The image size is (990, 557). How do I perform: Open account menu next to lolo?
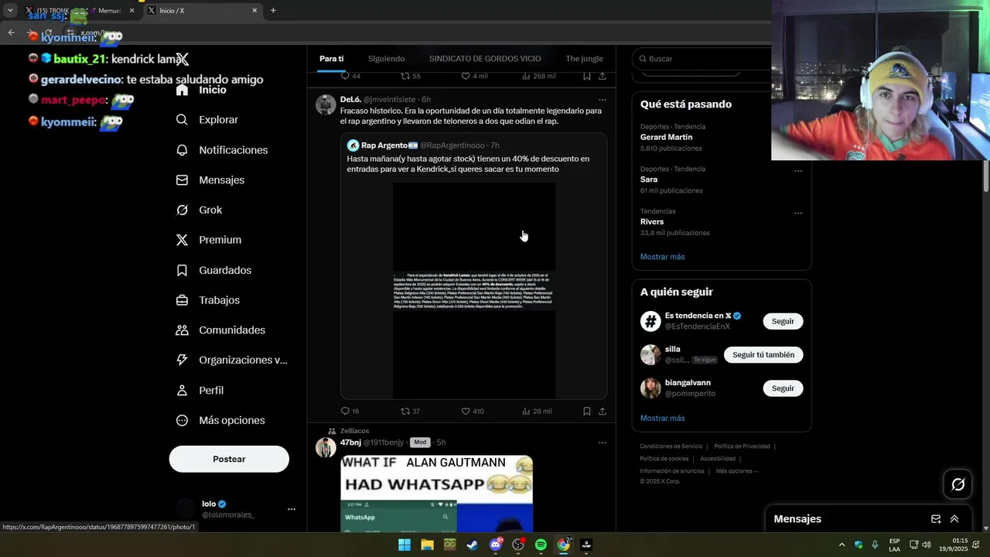pos(292,509)
